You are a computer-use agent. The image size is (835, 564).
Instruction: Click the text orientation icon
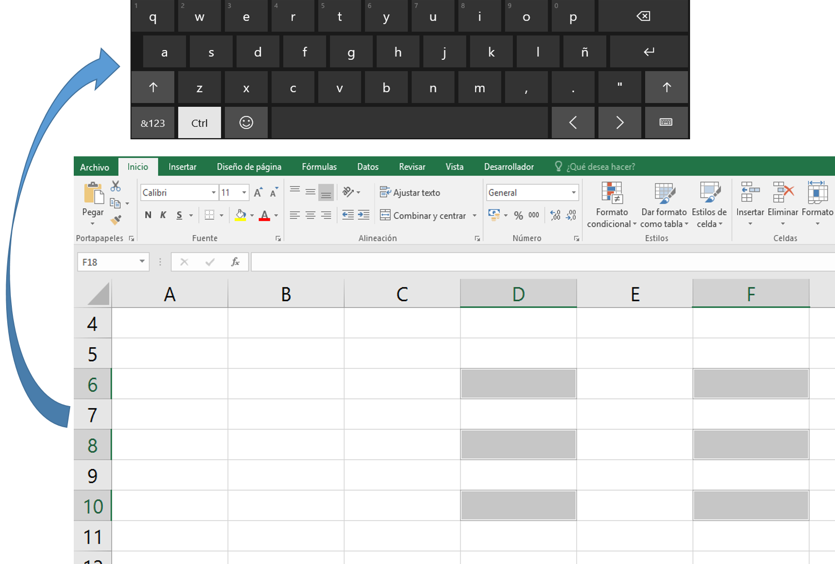348,192
